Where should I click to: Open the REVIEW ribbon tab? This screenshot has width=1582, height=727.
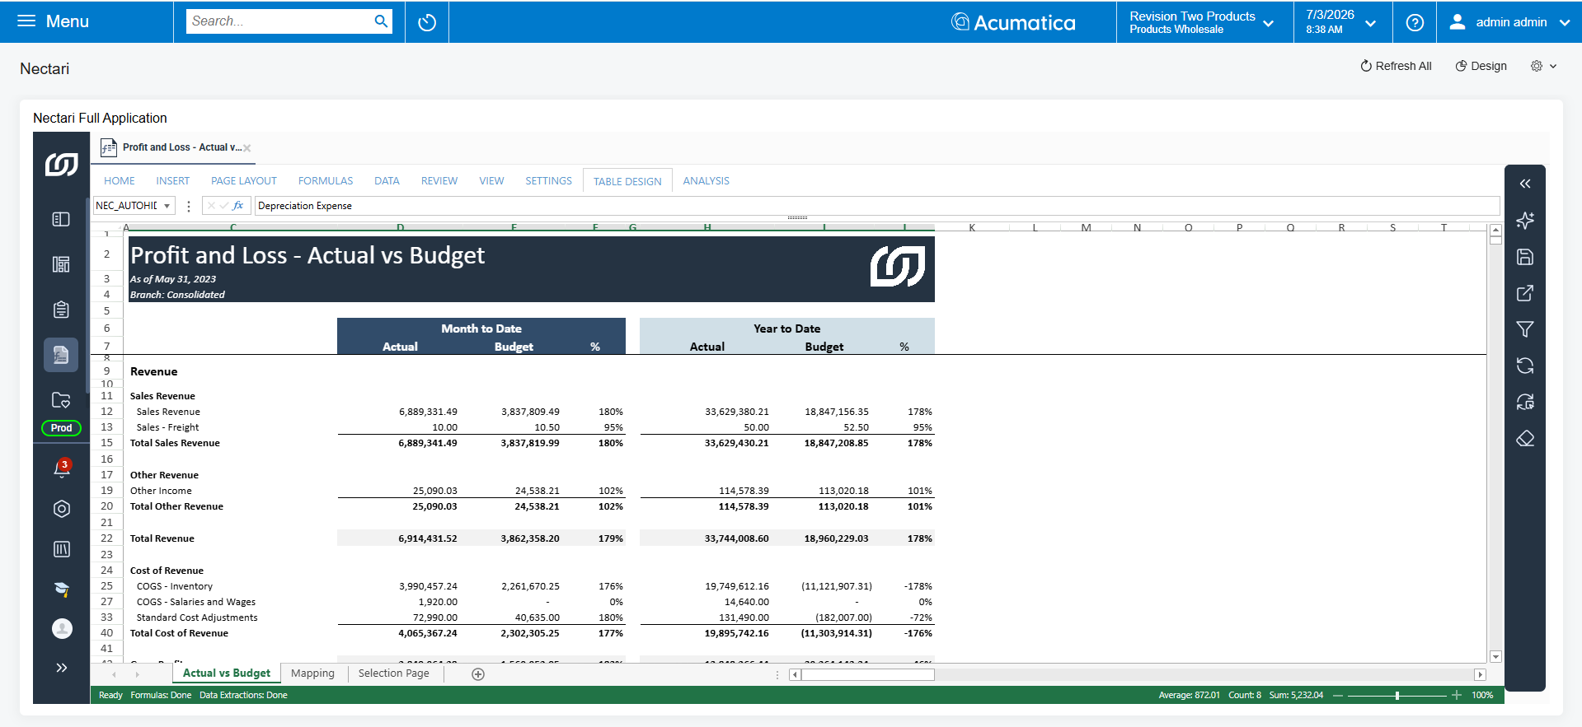click(x=439, y=181)
